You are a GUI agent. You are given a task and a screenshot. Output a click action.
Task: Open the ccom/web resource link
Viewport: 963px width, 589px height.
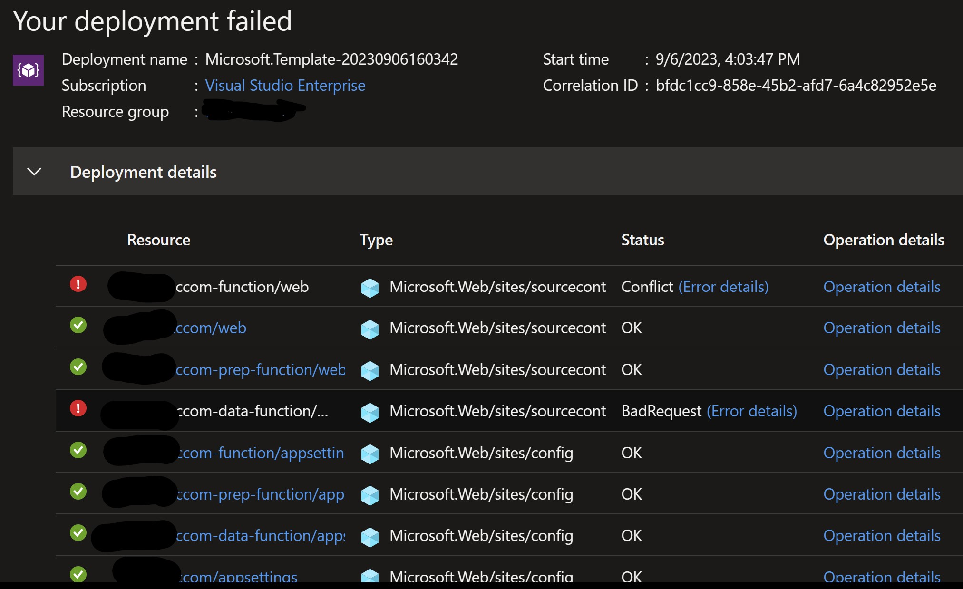[211, 328]
